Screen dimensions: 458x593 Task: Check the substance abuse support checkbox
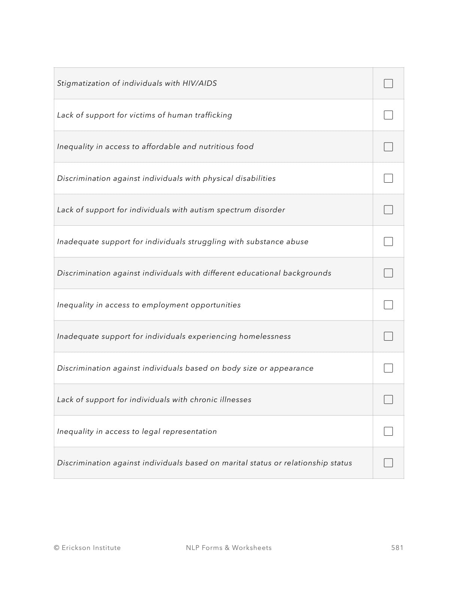click(388, 241)
